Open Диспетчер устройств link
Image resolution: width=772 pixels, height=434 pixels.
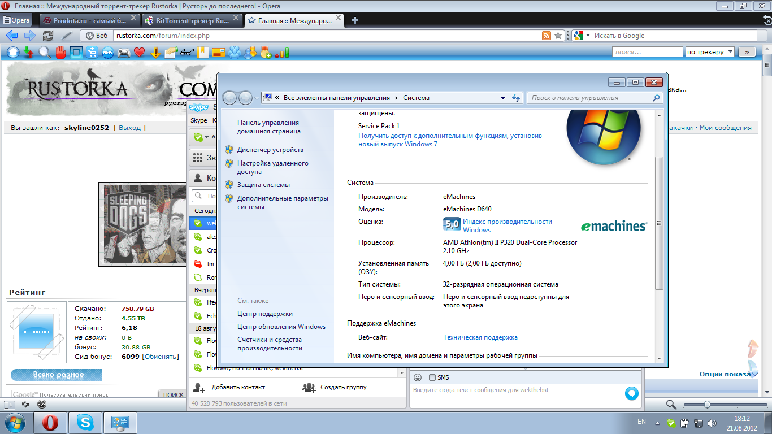270,150
